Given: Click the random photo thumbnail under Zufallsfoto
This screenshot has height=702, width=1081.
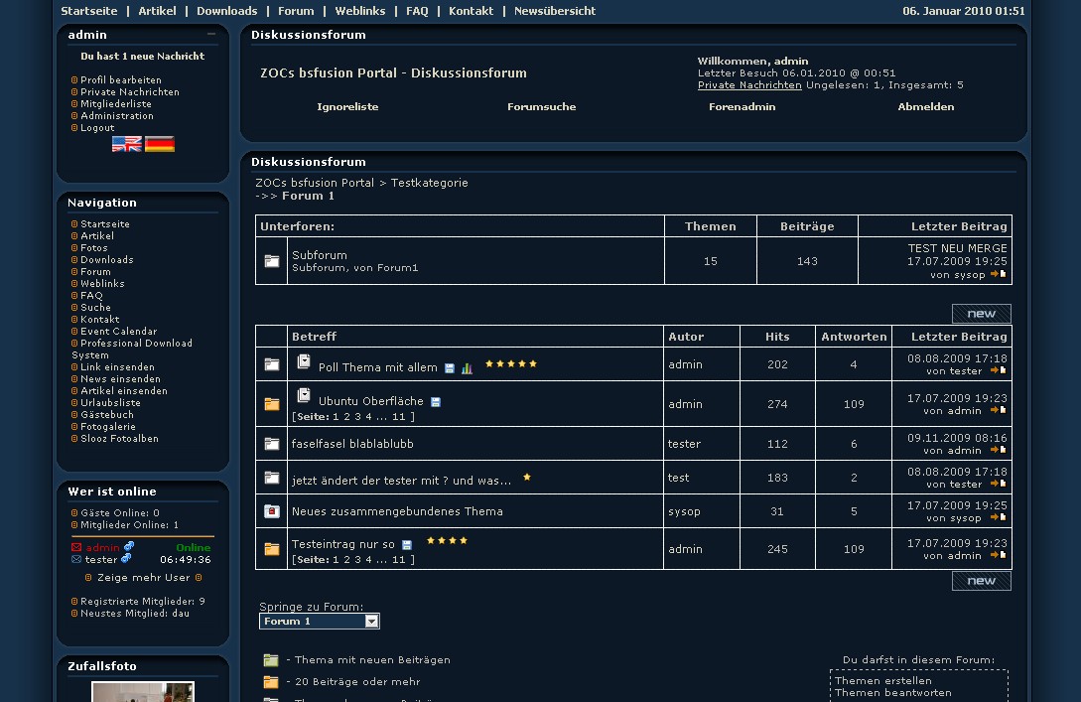Looking at the screenshot, I should (x=143, y=692).
